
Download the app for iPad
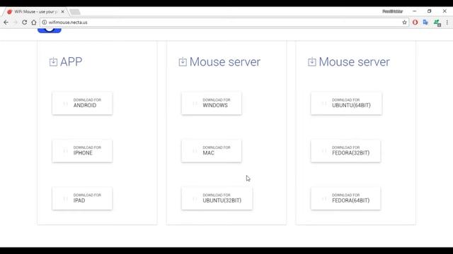[82, 198]
